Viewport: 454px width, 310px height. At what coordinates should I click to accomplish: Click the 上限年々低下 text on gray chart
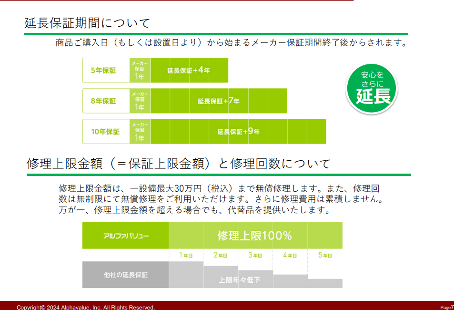[x=240, y=280]
